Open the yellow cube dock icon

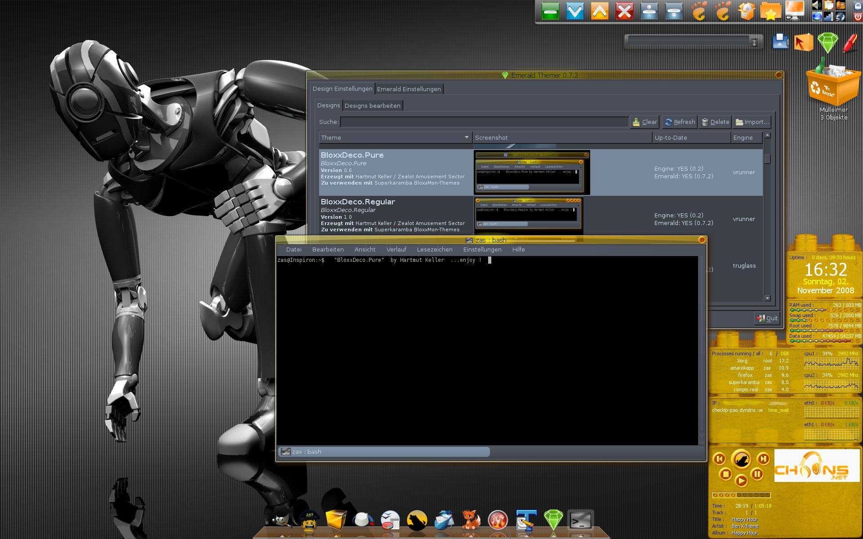[336, 520]
